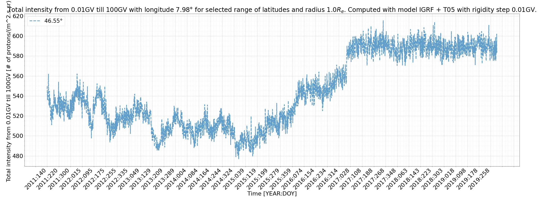Click the 2018:063 x-axis tick label
This screenshot has height=203, width=543.
click(397, 179)
